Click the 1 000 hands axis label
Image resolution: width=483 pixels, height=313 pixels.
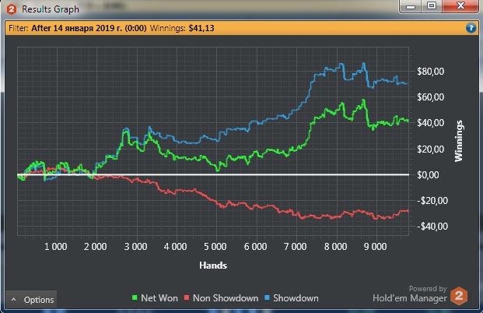(x=56, y=247)
